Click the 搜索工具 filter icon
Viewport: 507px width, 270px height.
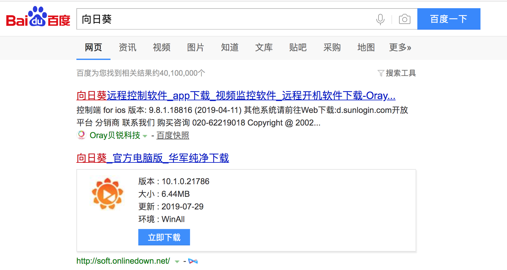tap(381, 73)
